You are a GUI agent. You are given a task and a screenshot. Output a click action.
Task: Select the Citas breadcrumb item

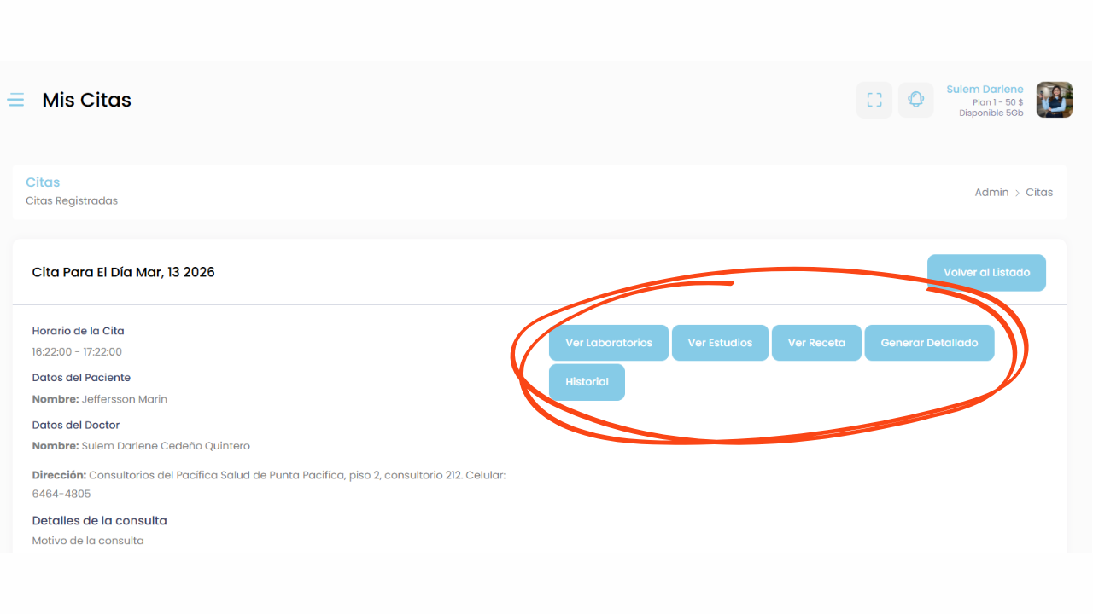1039,193
